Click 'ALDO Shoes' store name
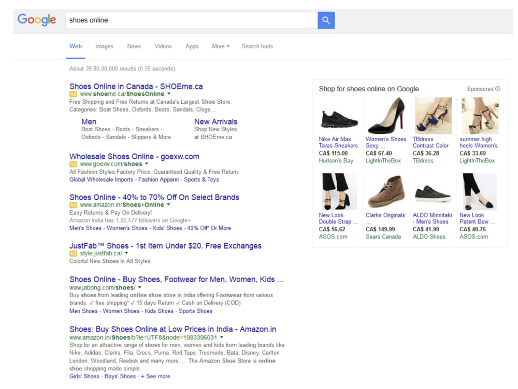 pos(429,237)
